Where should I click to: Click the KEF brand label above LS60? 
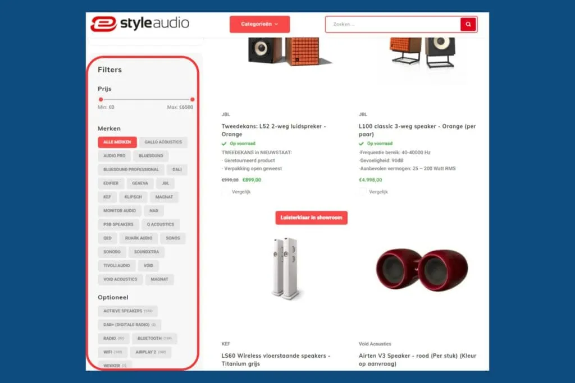tap(226, 344)
